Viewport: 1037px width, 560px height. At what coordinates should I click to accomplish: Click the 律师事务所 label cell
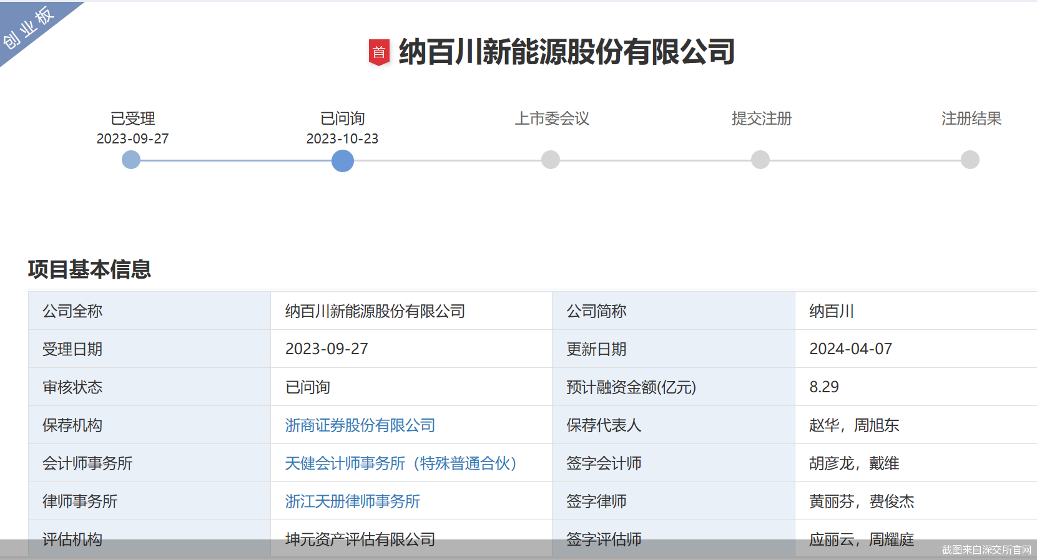tap(149, 501)
